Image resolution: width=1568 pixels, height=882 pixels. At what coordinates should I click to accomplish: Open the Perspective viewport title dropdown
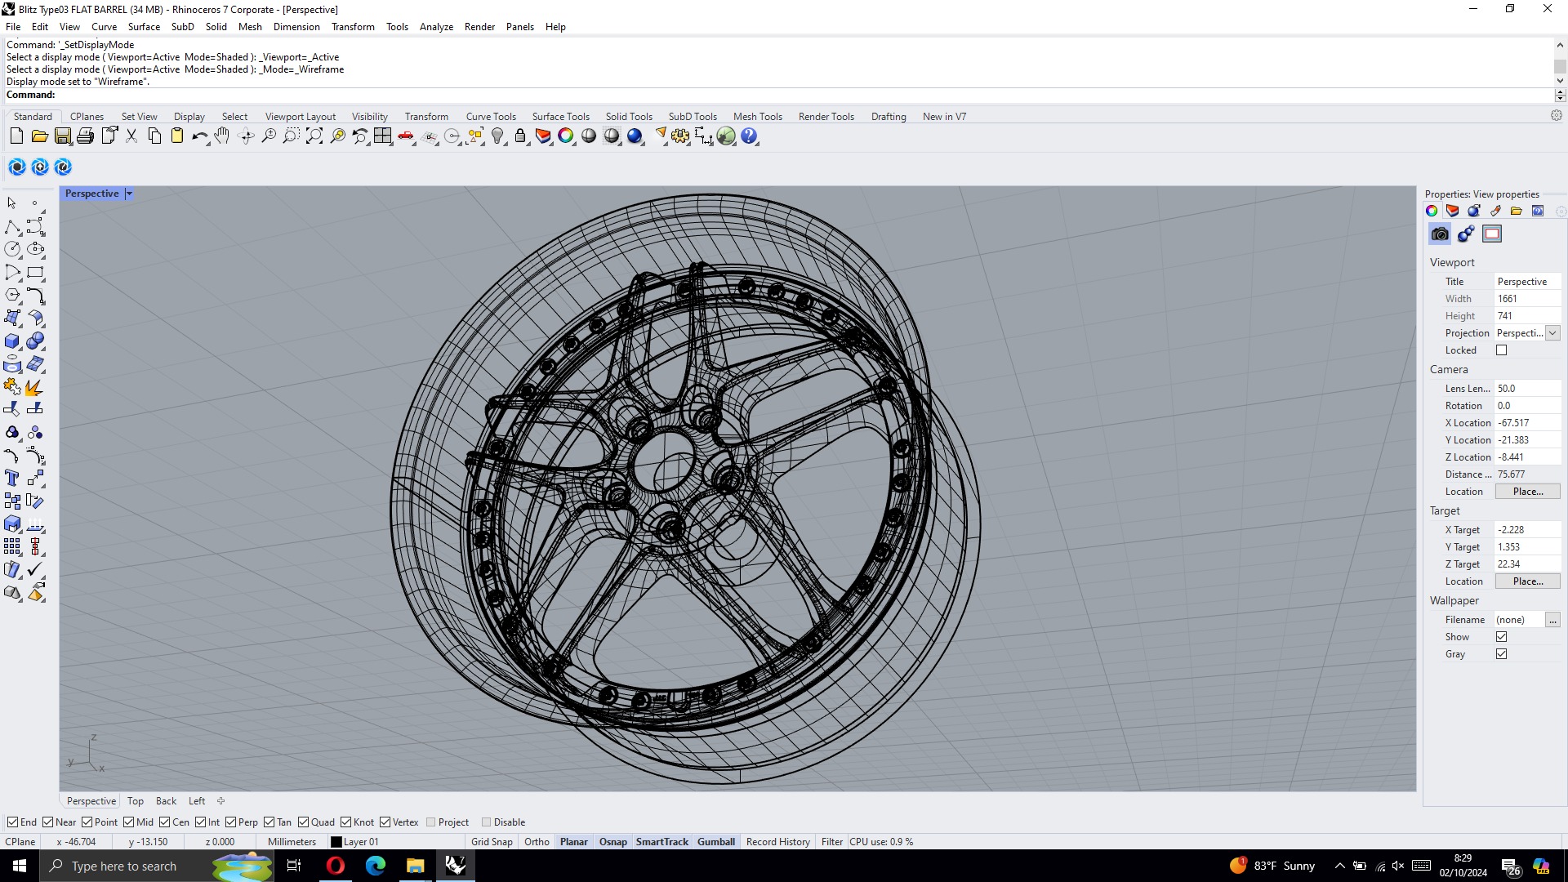click(129, 194)
